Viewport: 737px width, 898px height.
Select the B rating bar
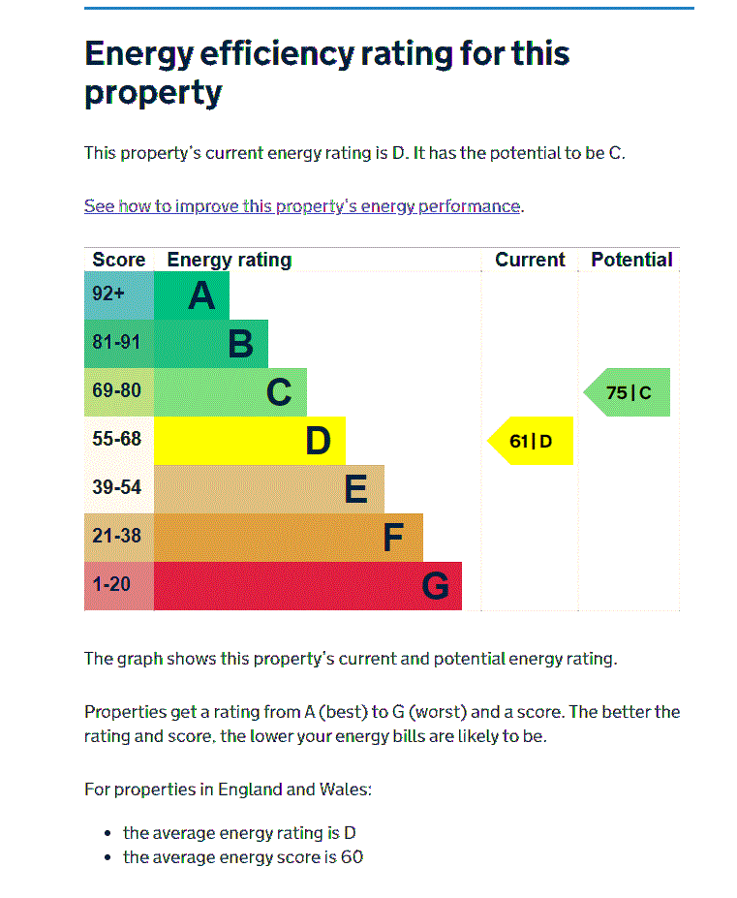tap(211, 344)
